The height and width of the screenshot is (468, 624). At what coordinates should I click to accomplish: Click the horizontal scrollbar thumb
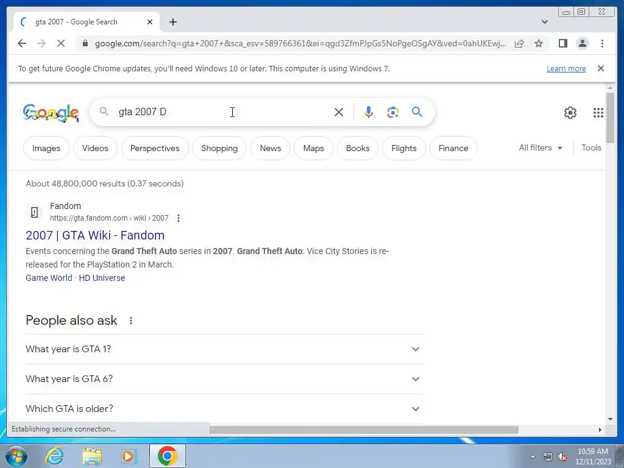(x=364, y=430)
